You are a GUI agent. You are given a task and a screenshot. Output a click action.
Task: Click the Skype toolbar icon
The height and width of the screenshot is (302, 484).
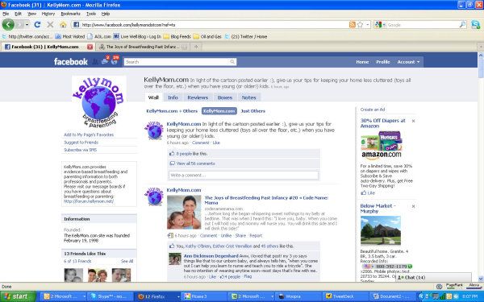click(x=476, y=25)
